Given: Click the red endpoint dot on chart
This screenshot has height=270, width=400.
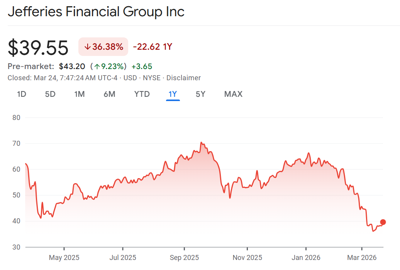Looking at the screenshot, I should click(x=383, y=222).
